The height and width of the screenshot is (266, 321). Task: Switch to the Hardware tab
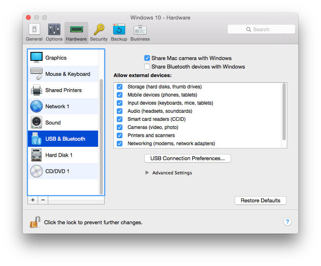76,33
